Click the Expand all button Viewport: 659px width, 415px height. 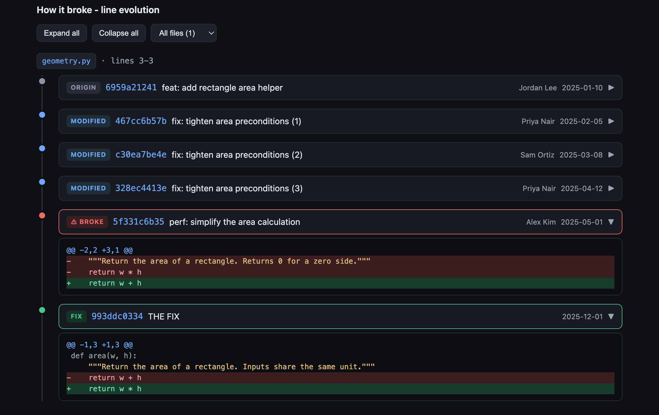tap(62, 33)
